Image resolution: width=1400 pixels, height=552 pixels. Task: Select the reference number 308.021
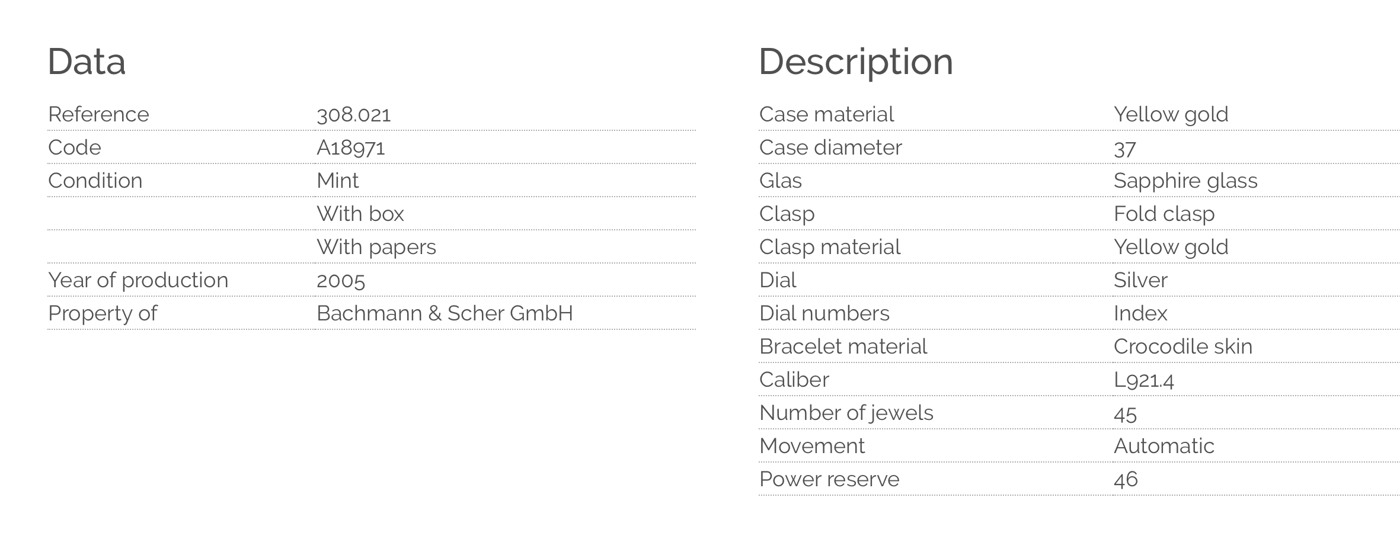click(x=354, y=114)
